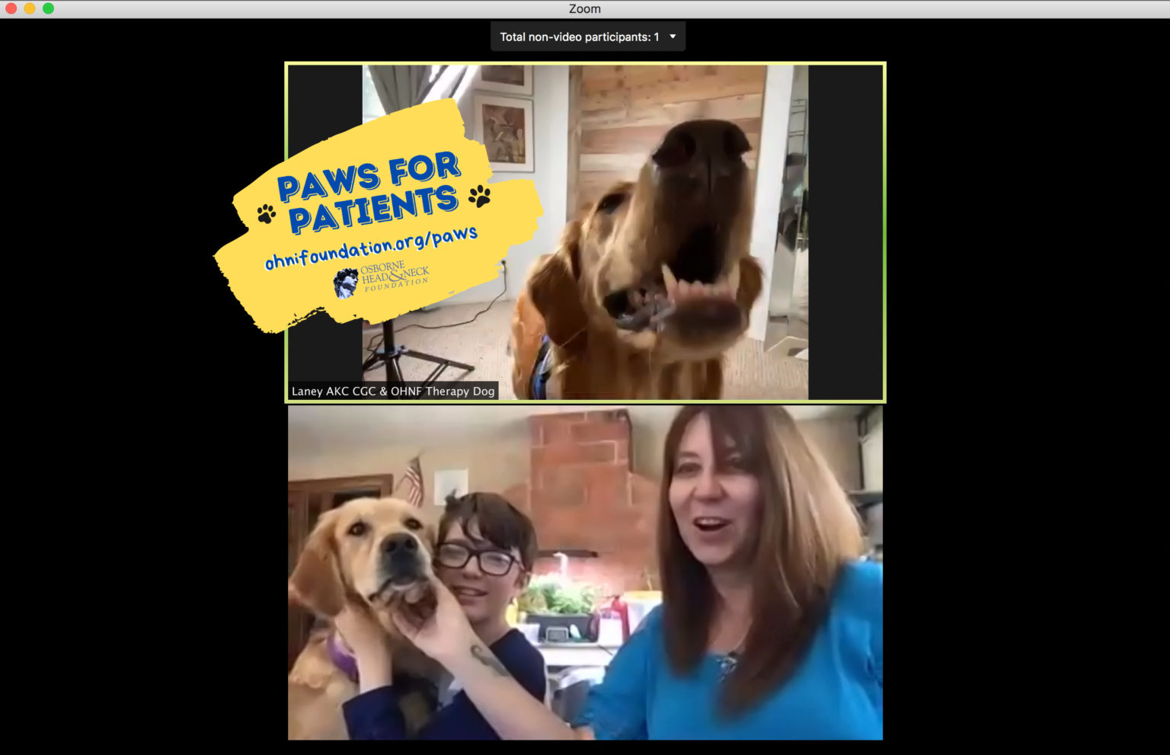
Task: Select the bottom participants video tile
Action: [x=587, y=571]
